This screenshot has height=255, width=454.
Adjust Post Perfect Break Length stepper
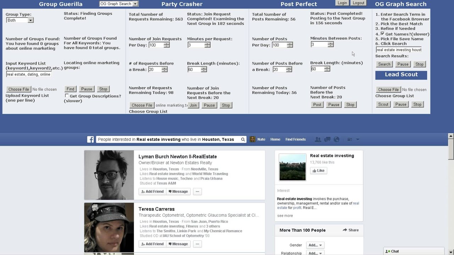click(x=327, y=69)
